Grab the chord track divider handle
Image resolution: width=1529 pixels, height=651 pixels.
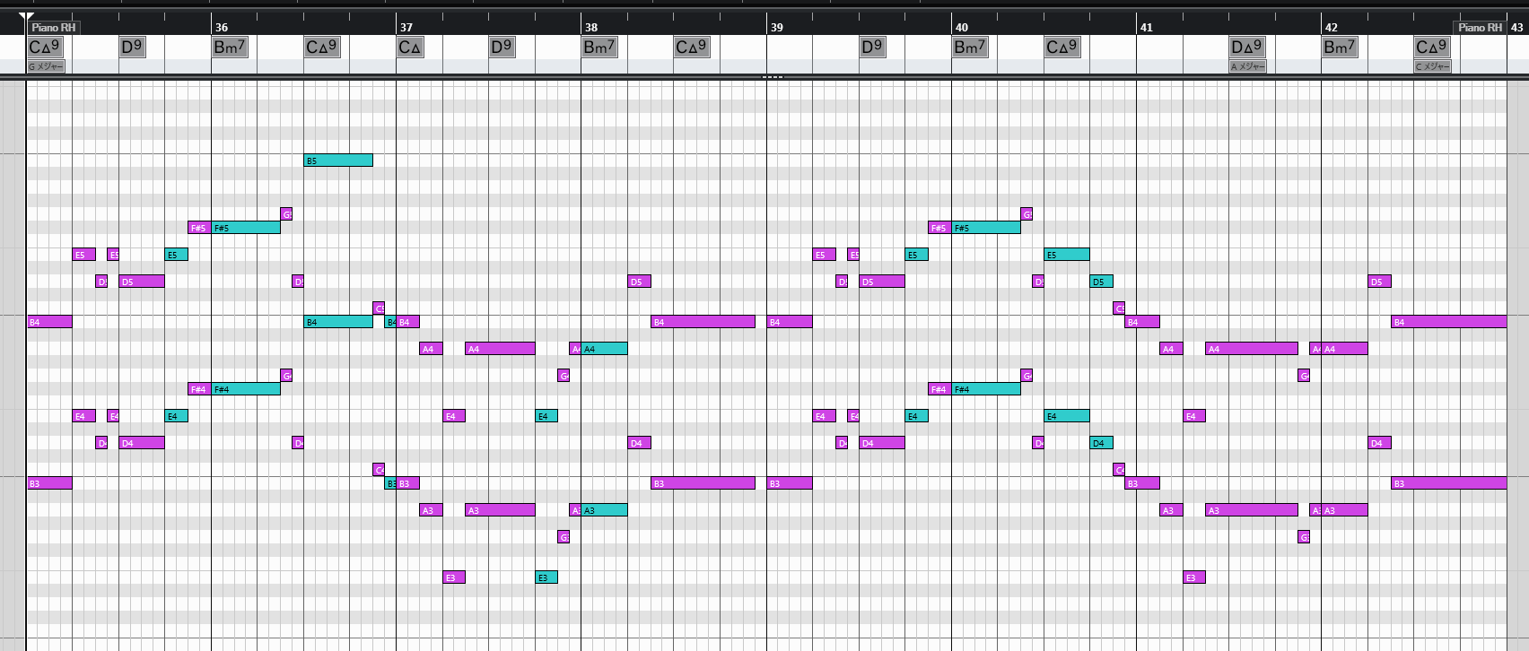pos(772,77)
